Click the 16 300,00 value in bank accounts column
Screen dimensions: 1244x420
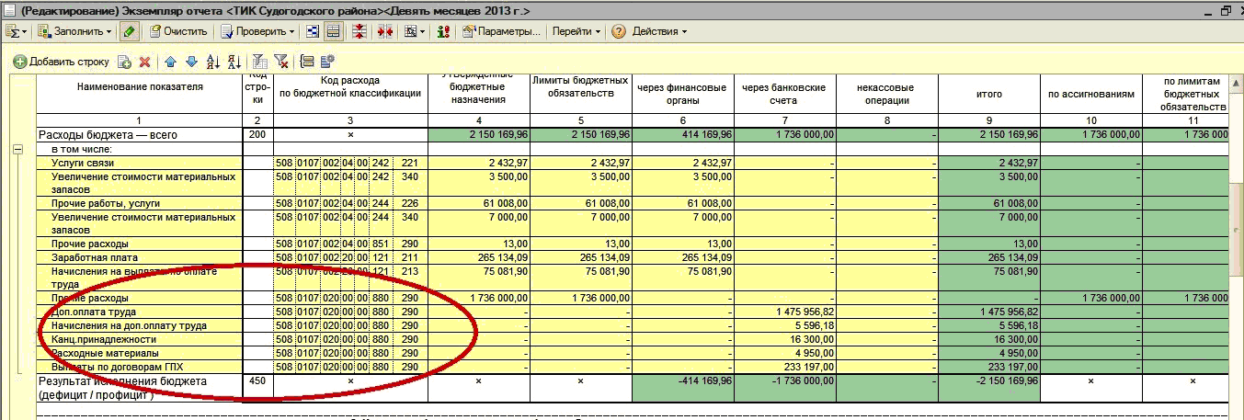pyautogui.click(x=785, y=339)
